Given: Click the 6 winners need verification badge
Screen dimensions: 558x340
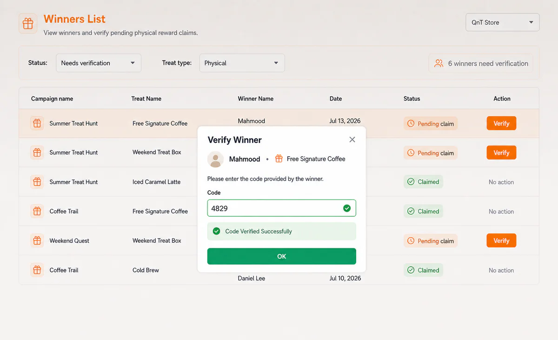Looking at the screenshot, I should pos(481,63).
